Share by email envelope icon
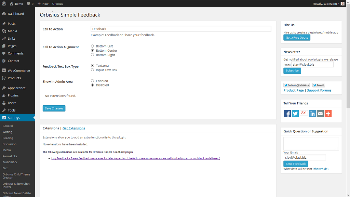The image size is (350, 197). click(x=320, y=114)
